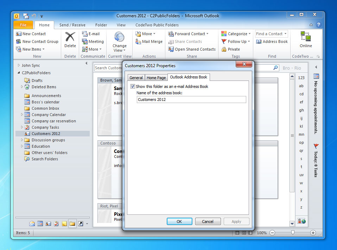
Task: Click the Meeting icon in Communicate group
Action: pos(93,41)
